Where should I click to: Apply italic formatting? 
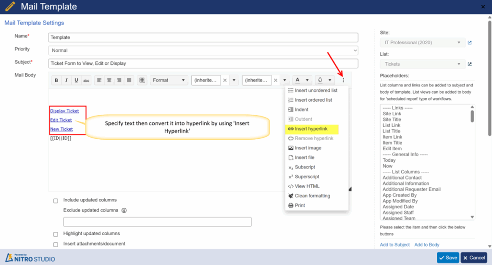tap(66, 80)
